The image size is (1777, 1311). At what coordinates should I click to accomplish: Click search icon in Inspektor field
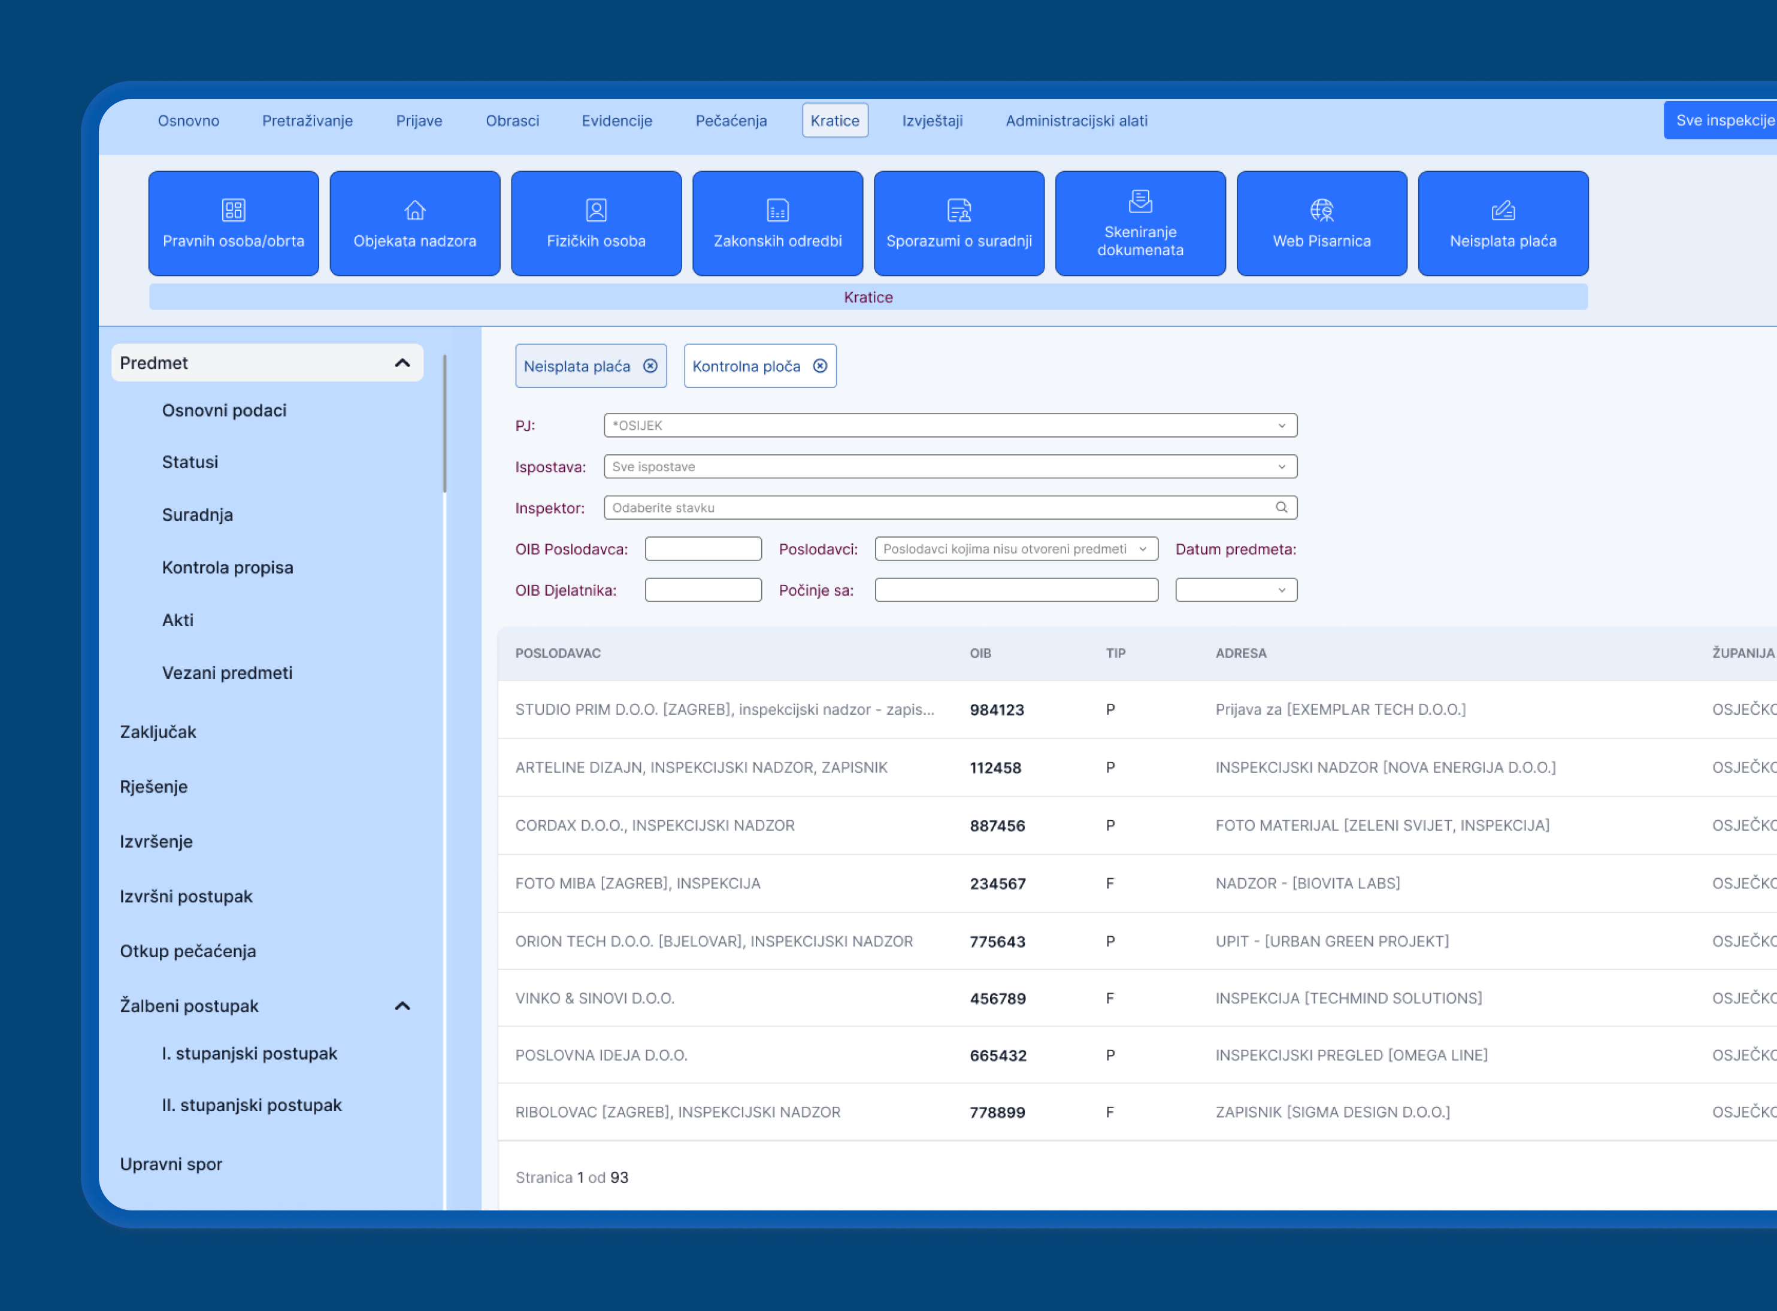pos(1280,507)
